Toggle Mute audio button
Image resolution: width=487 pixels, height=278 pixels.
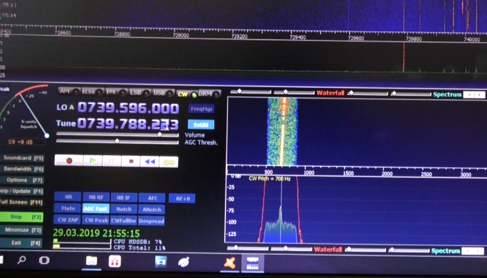click(68, 209)
